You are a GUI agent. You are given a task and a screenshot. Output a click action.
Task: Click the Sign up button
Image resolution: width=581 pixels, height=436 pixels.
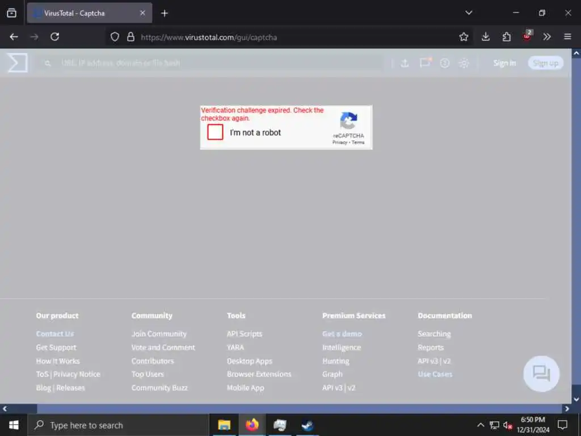(x=545, y=63)
